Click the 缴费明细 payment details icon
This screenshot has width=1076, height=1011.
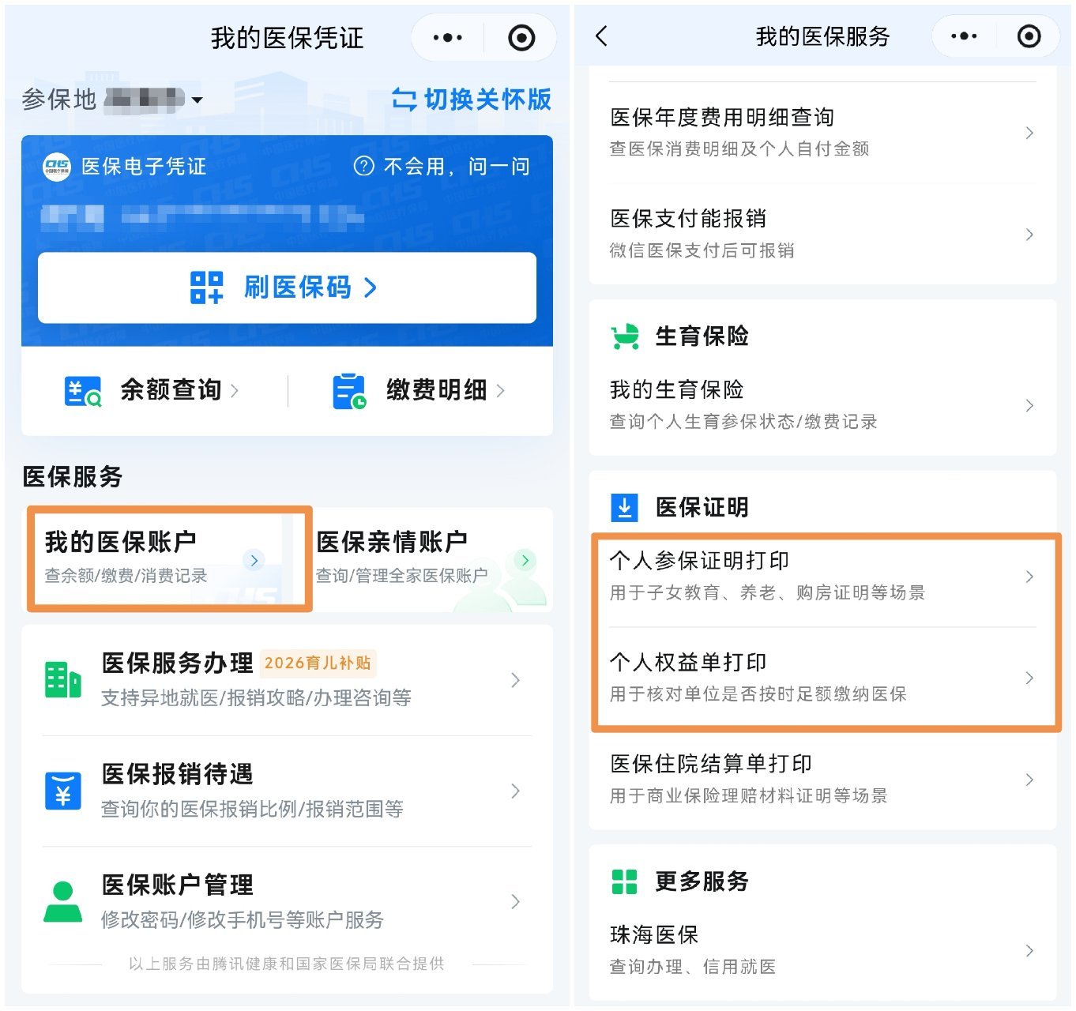coord(348,391)
